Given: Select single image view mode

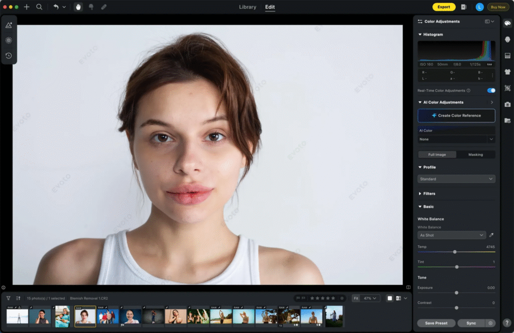Looking at the screenshot, I should (390, 298).
